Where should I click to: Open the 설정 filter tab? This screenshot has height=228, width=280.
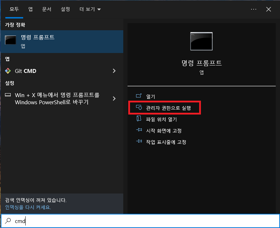(65, 9)
